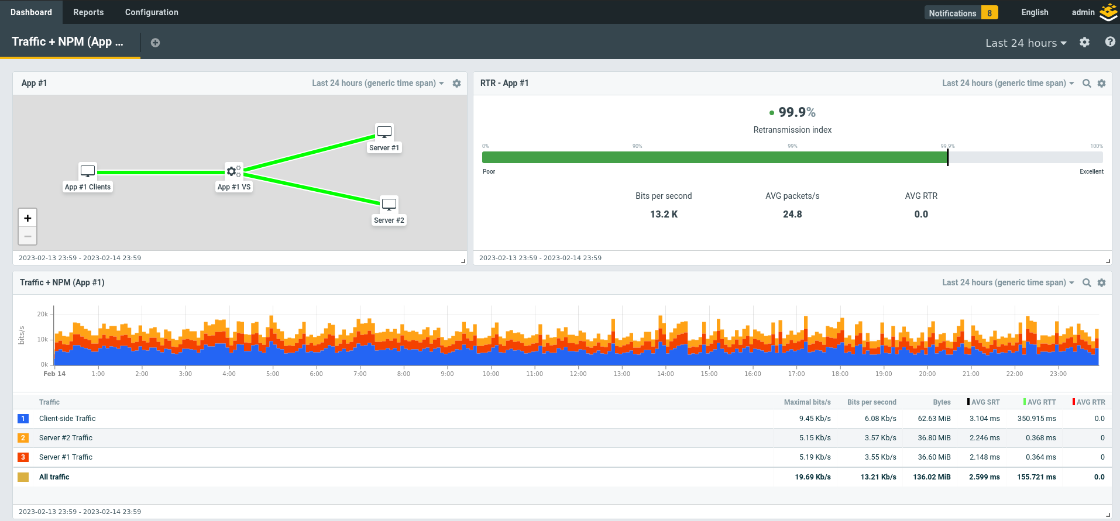Open the Notifications button

tap(961, 13)
